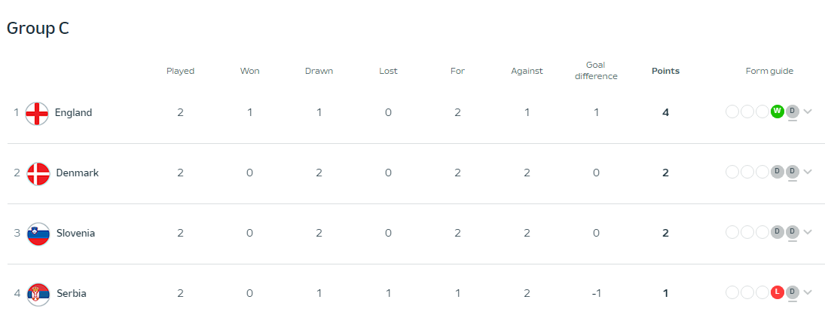Open the Denmark team link
The width and height of the screenshot is (825, 324).
click(77, 173)
